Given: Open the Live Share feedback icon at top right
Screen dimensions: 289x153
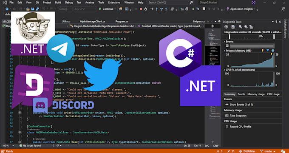Looking at the screenshot, I should [283, 9].
